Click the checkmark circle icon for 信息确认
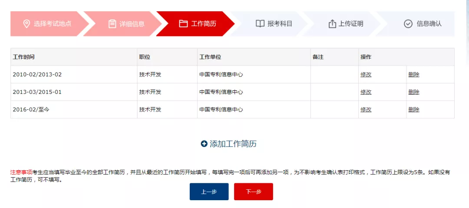The height and width of the screenshot is (208, 469). (x=408, y=23)
